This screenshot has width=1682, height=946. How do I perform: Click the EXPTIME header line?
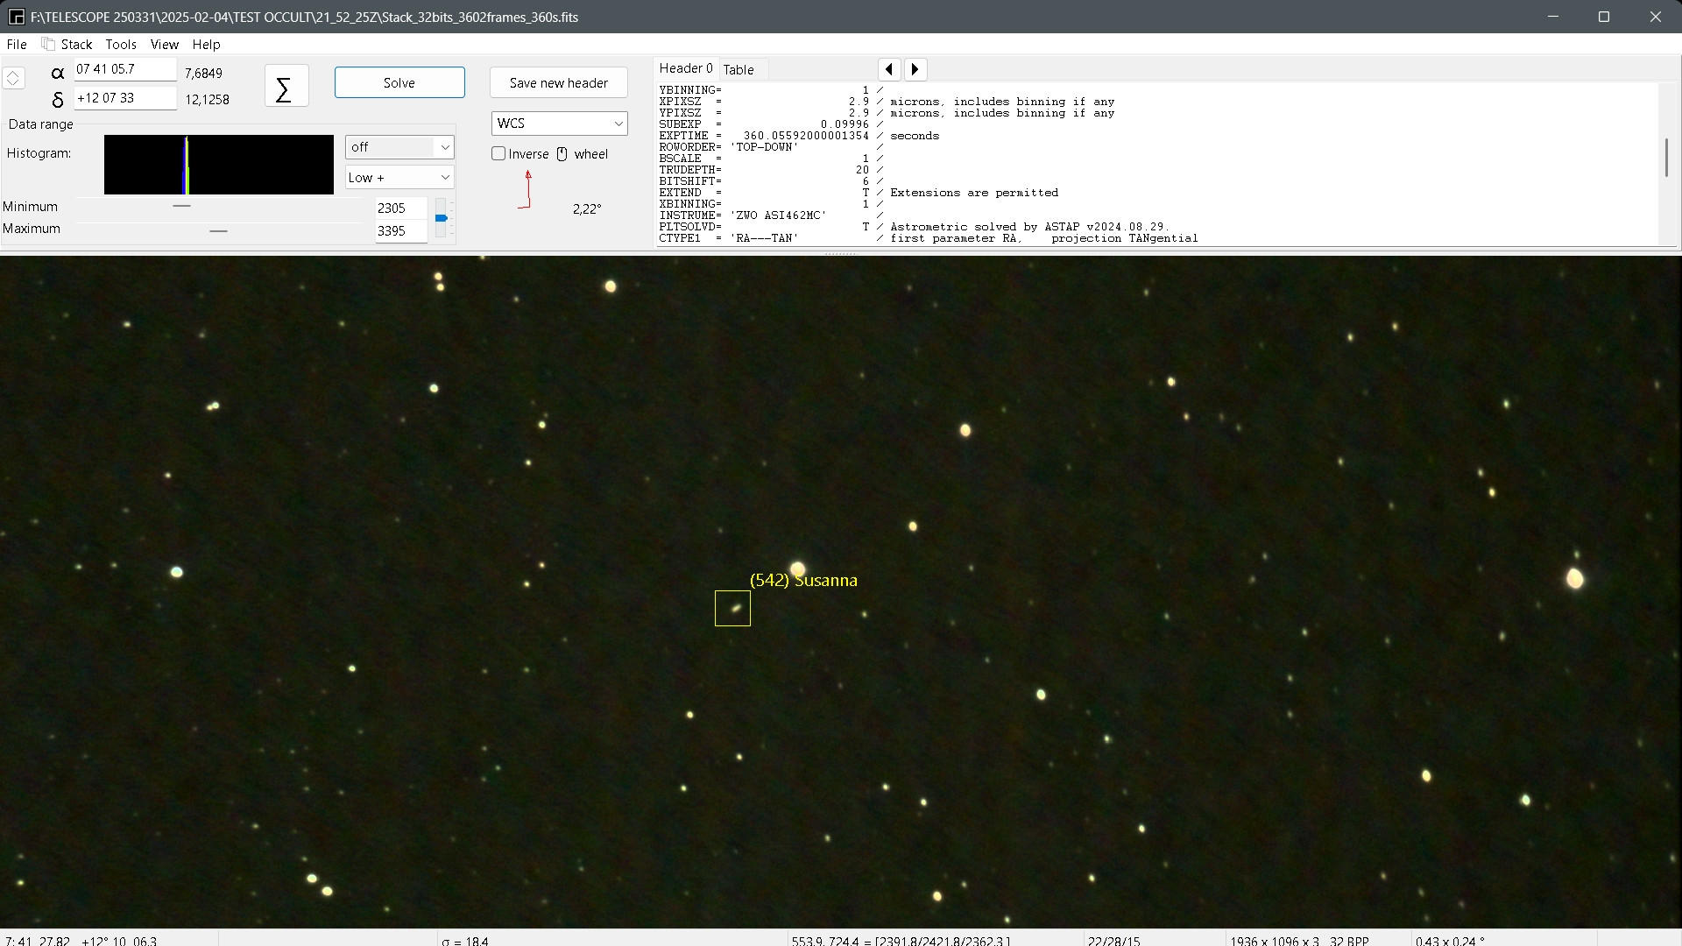coord(799,136)
